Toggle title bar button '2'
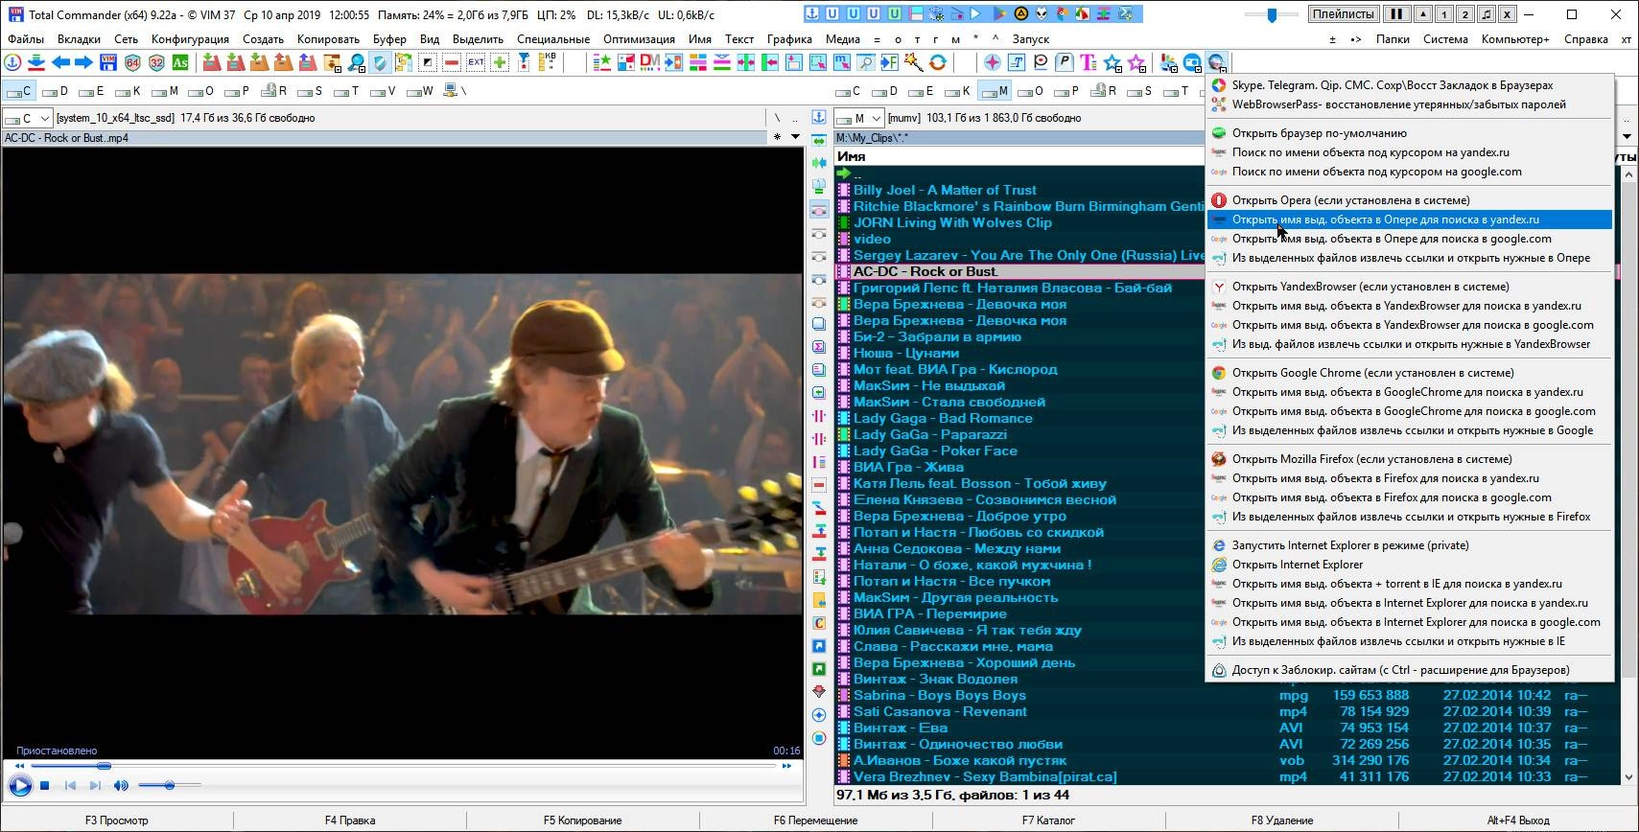Viewport: 1639px width, 832px height. [x=1464, y=14]
